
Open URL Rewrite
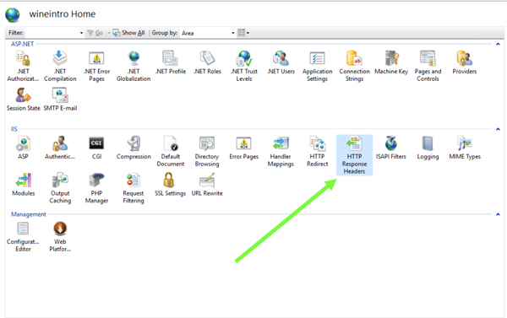click(x=207, y=185)
